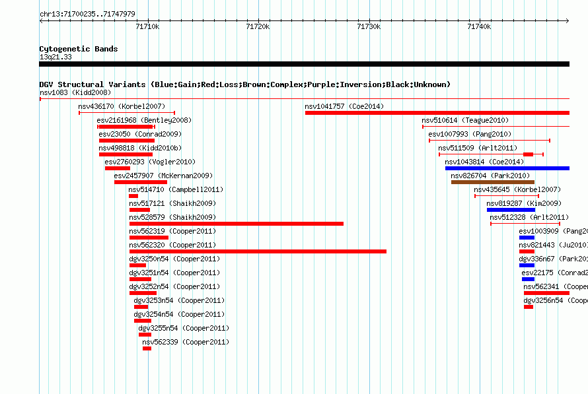Image resolution: width=588 pixels, height=394 pixels.
Task: Click the 13q21.33 band label
Action: tap(55, 57)
